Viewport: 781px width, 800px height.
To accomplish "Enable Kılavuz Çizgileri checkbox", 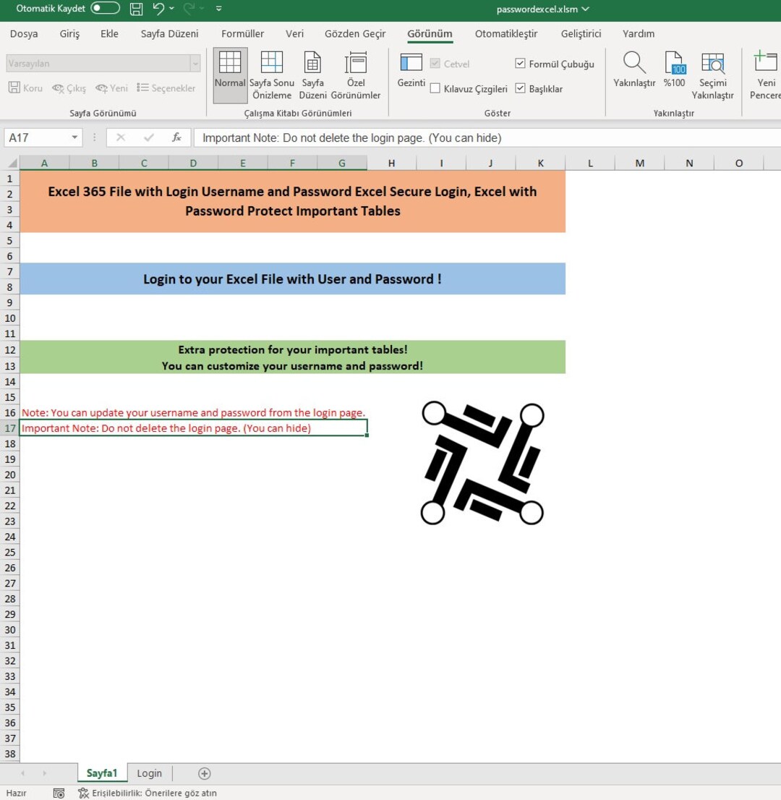I will click(x=436, y=88).
